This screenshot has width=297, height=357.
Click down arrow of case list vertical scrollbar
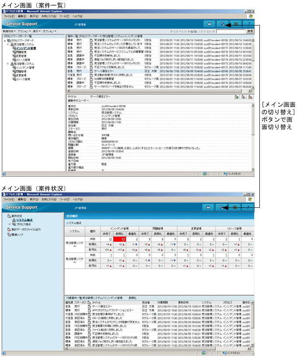coord(253,87)
